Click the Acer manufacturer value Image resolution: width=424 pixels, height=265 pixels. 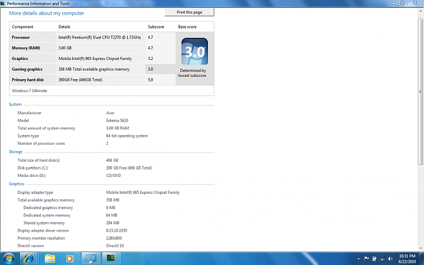click(110, 112)
